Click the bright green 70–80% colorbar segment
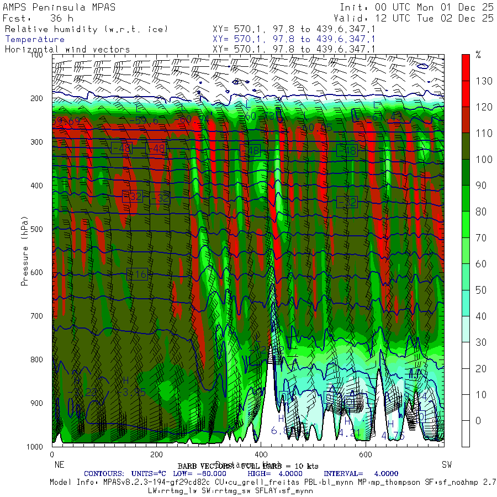Screen dimensions: 497x497 click(466, 224)
